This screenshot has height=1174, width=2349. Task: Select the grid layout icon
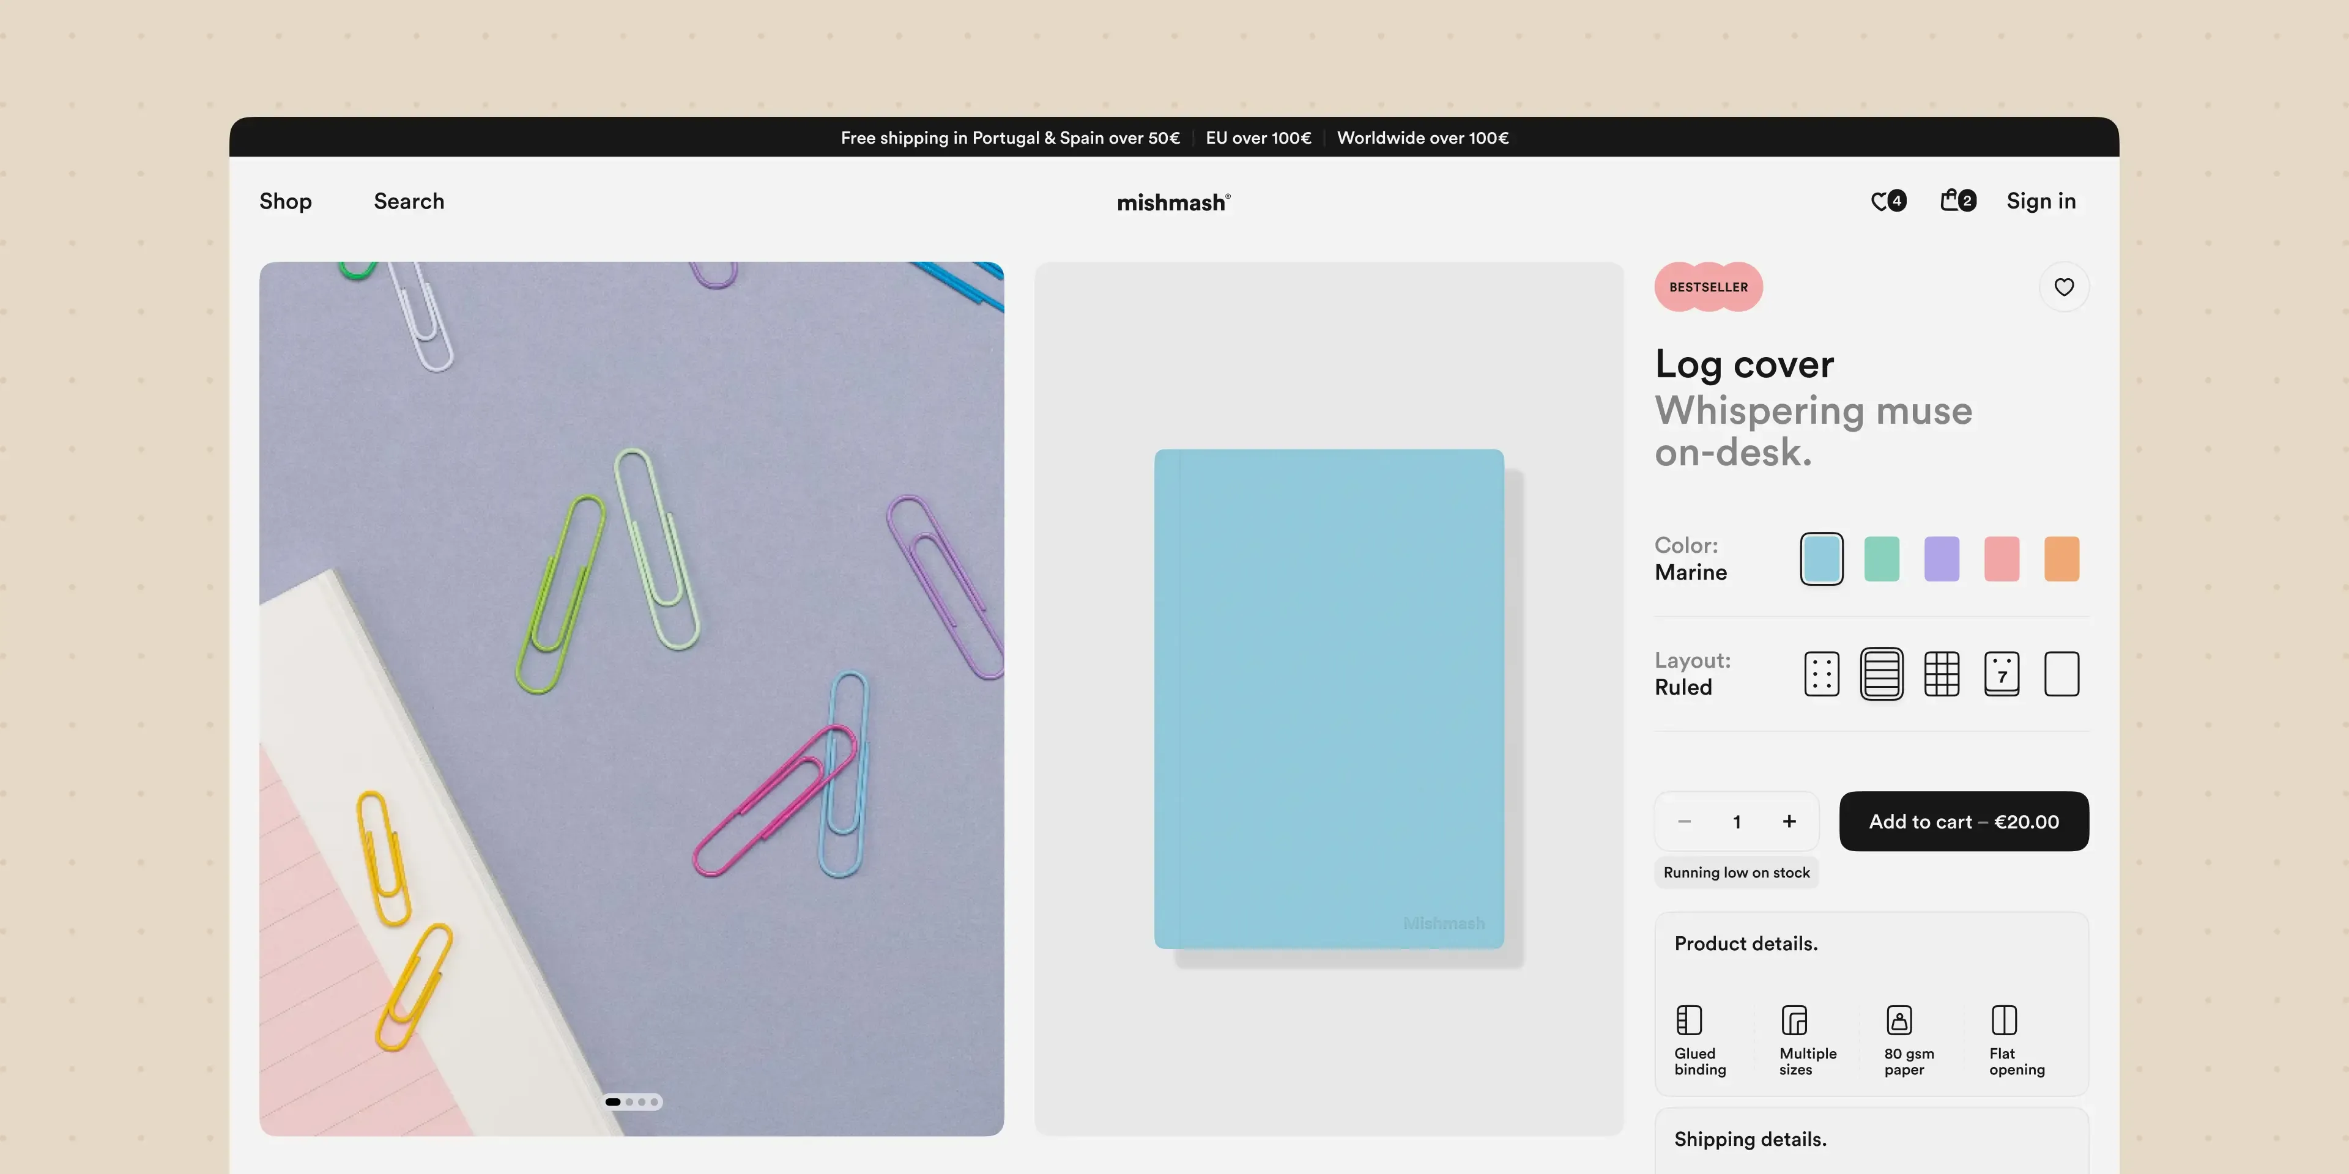(1942, 674)
